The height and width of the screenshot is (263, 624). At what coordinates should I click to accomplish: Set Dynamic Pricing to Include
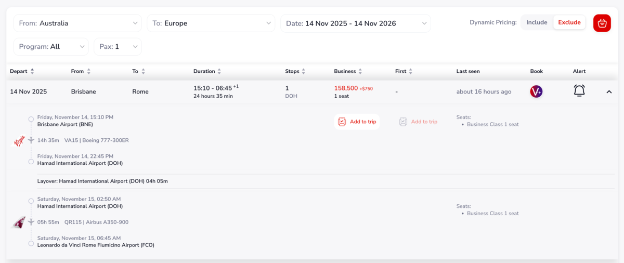(537, 23)
